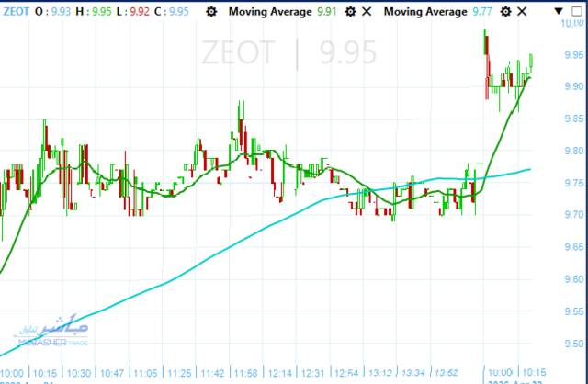This screenshot has height=384, width=588.
Task: Click the 9.90 price axis label
Action: 574,86
